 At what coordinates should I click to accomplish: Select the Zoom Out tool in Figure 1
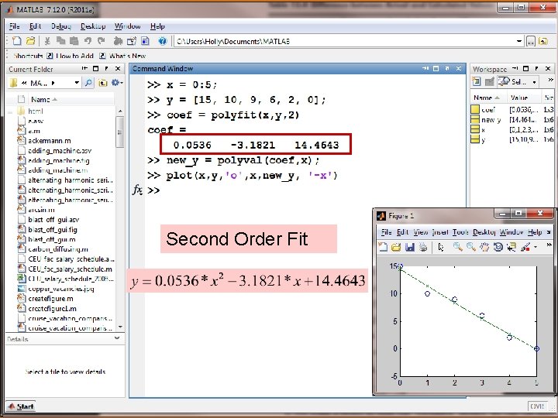point(471,247)
